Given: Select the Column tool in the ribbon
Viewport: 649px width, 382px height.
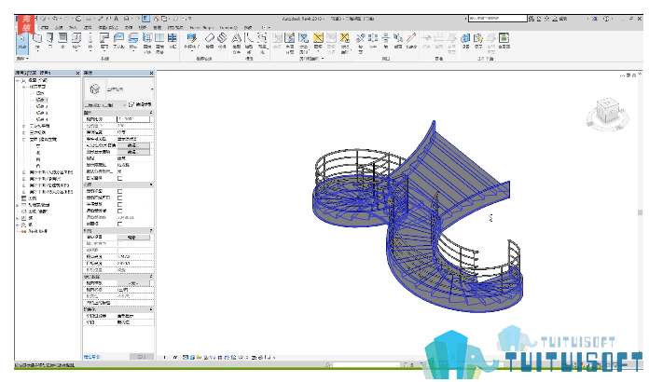Looking at the screenshot, I should tap(90, 41).
